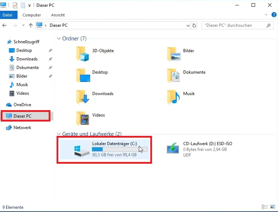Click the Musik note icon in sidebar

click(12, 85)
